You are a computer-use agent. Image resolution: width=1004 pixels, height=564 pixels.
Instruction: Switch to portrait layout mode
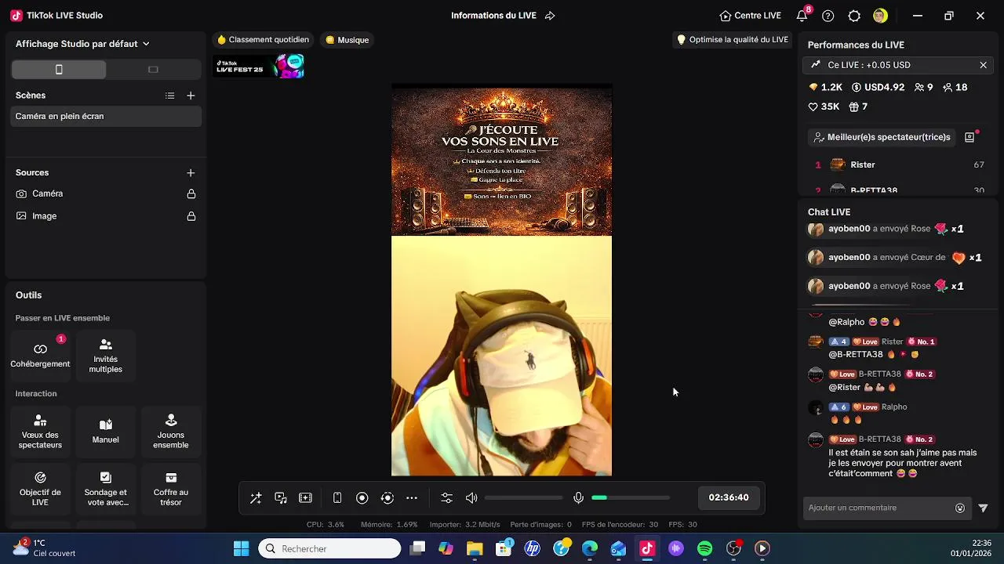click(59, 70)
